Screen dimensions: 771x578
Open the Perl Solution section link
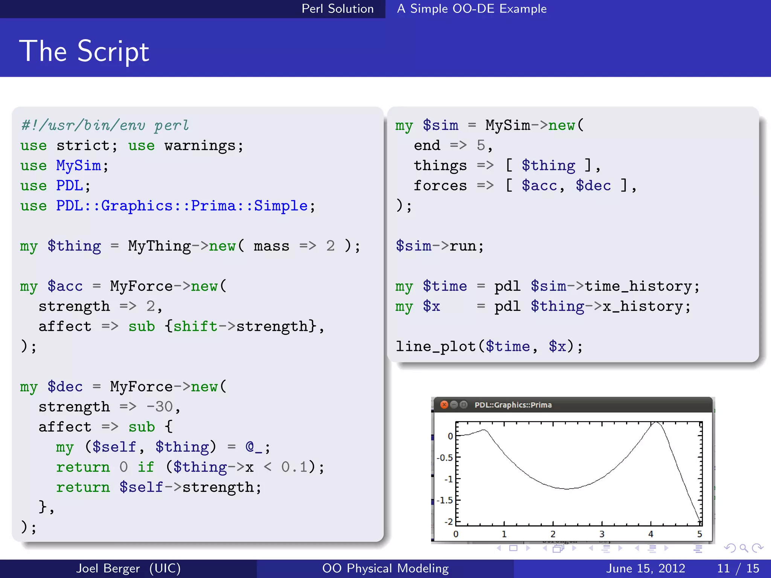tap(338, 9)
